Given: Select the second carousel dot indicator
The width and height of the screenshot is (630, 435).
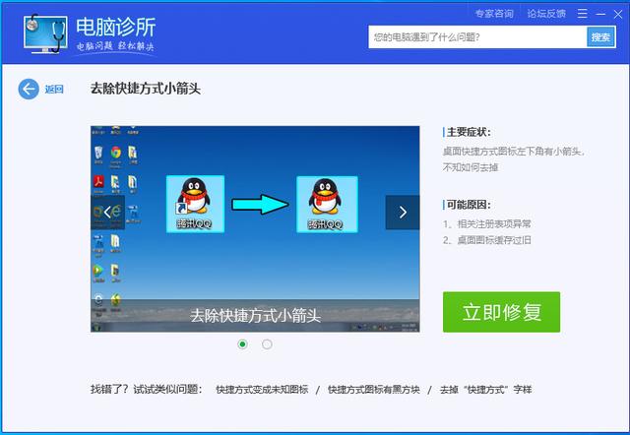Looking at the screenshot, I should point(267,344).
